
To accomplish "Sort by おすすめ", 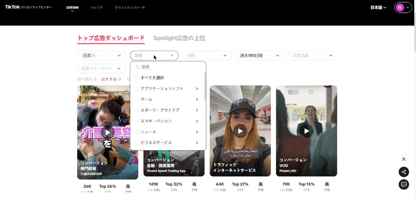I will [x=109, y=79].
